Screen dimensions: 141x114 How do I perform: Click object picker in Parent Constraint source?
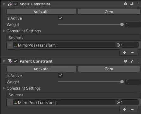[118, 102]
